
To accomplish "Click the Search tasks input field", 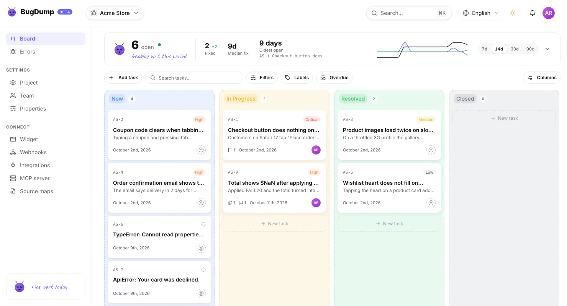I will point(194,78).
